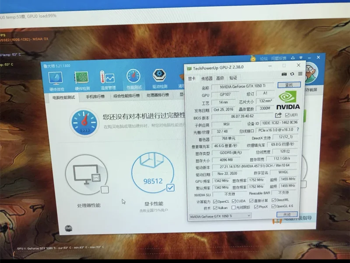Open 温度管理 temperature management icon
Viewport: 350px width, 263px height.
[x=108, y=80]
